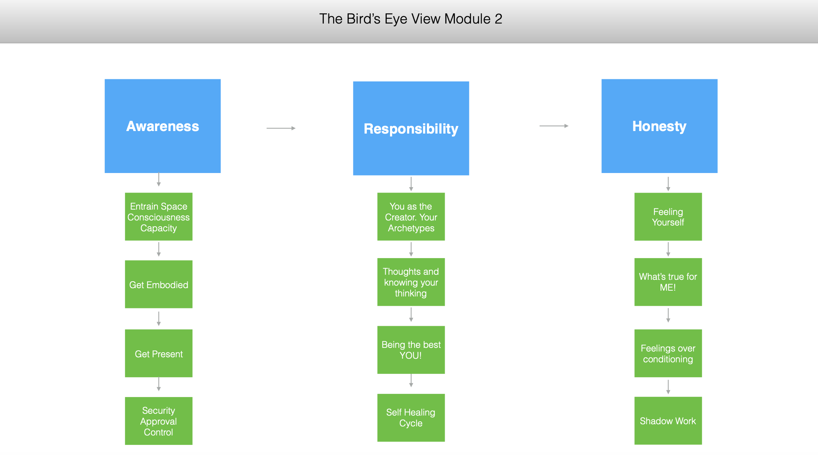Click the Self Healing Cycle box
The image size is (818, 455).
(411, 418)
